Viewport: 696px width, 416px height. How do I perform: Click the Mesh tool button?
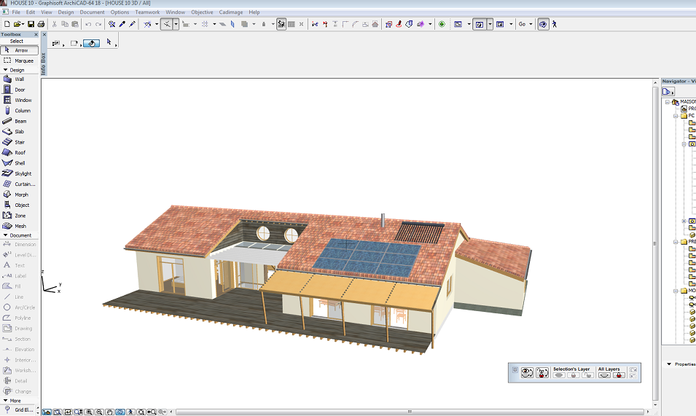coord(20,227)
